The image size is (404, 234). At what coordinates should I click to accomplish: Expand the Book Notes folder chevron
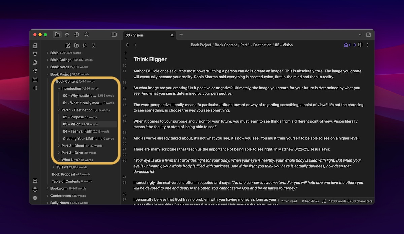47,67
